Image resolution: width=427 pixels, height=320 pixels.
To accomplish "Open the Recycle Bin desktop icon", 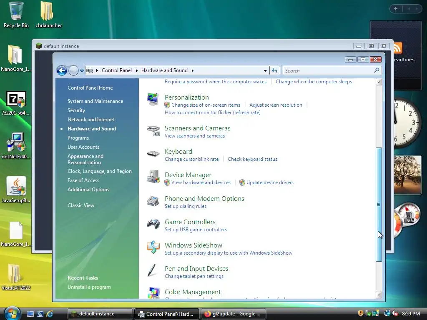I will coord(16,15).
